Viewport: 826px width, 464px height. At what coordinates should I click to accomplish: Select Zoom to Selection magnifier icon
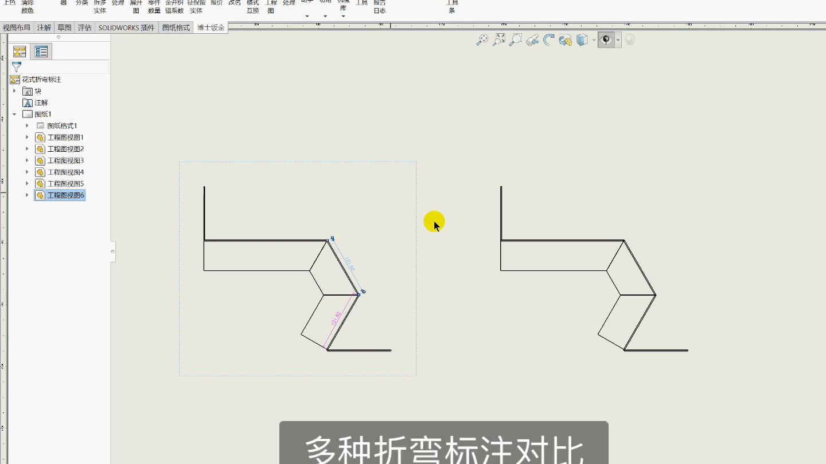(516, 40)
